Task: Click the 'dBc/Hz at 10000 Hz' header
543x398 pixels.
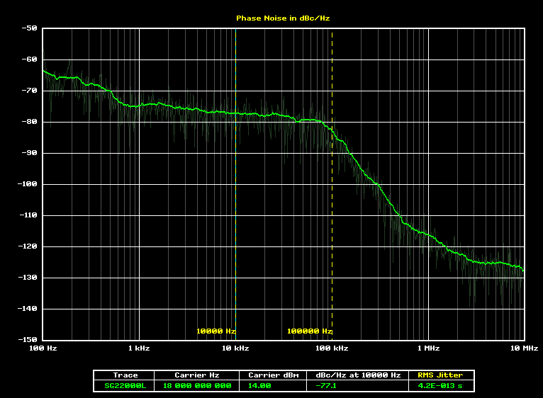Action: coord(358,375)
